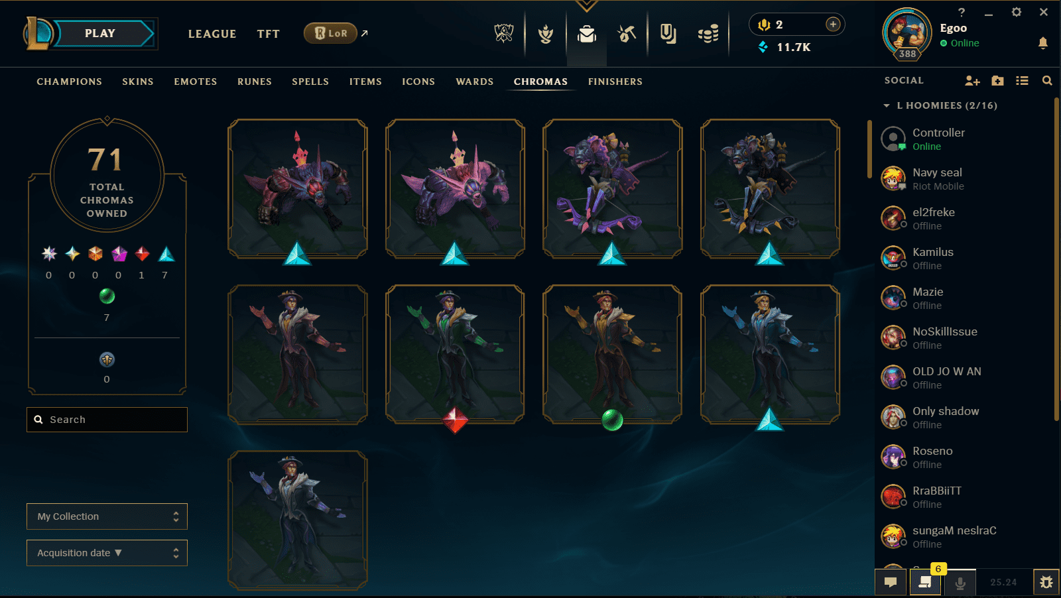Click the PLAY button
Viewport: 1061px width, 598px height.
click(x=100, y=33)
